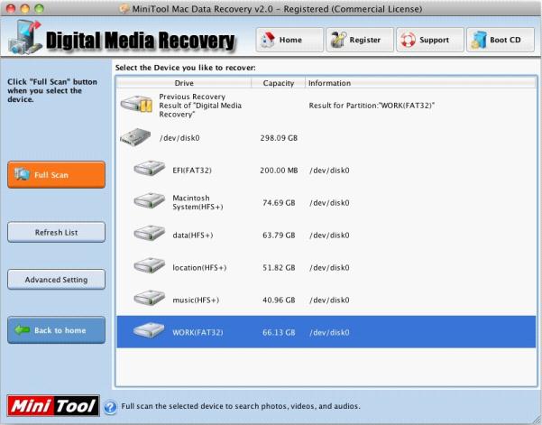Viewport: 542px width, 425px height.
Task: Click the '/dev/disk0' info in EFI row
Action: point(329,171)
